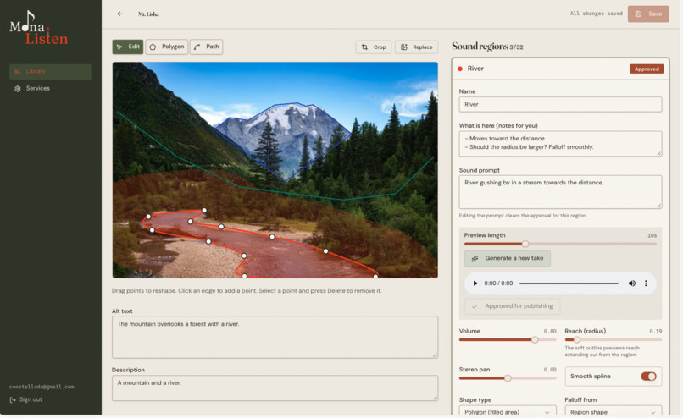Generate a new take of the sound
Image resolution: width=683 pixels, height=418 pixels.
pyautogui.click(x=508, y=258)
